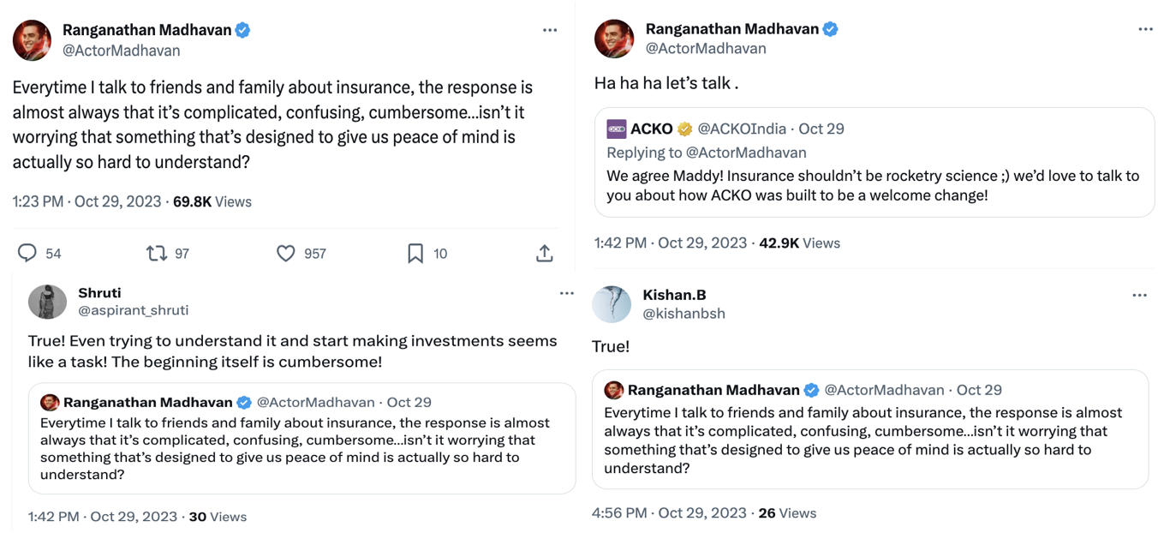This screenshot has width=1158, height=539.
Task: Click the share icon on Madhavan's tweet
Action: 544,253
